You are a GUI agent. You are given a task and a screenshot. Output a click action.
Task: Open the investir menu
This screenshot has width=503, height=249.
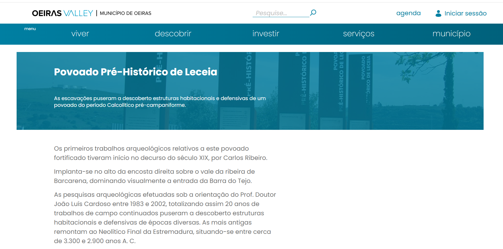[x=266, y=34]
